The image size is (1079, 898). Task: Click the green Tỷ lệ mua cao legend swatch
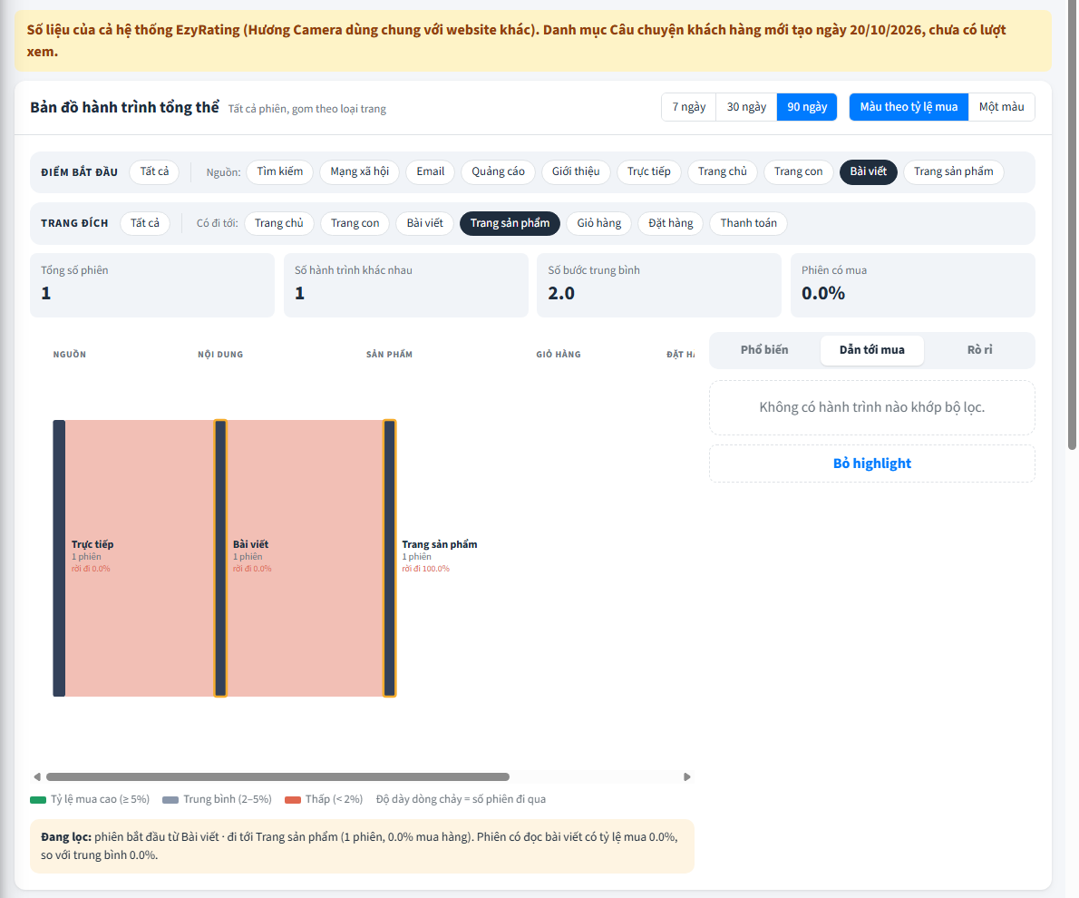coord(38,799)
